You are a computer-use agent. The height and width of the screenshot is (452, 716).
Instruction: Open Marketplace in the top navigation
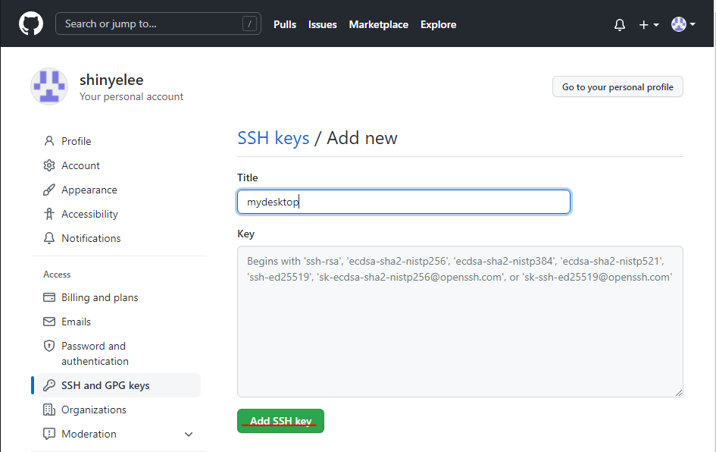click(x=379, y=25)
